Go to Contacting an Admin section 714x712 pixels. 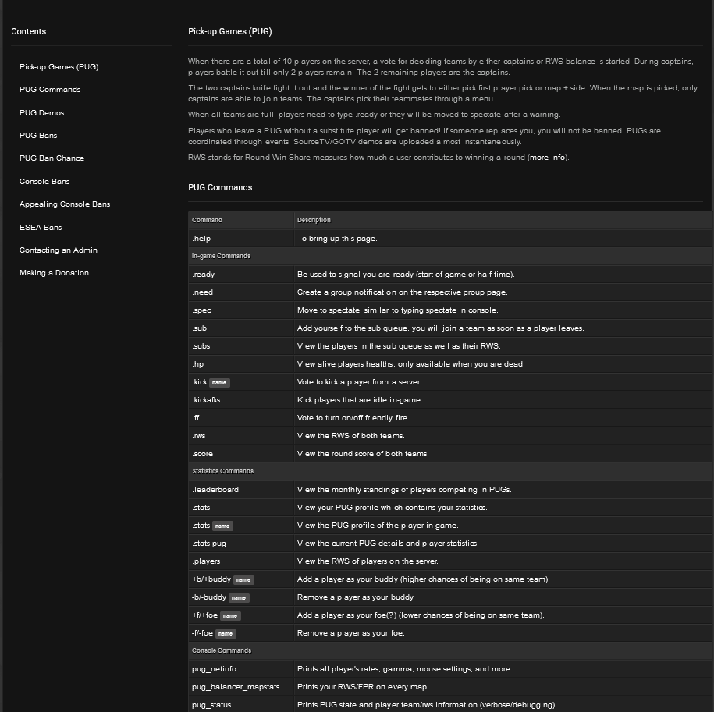[x=59, y=250]
